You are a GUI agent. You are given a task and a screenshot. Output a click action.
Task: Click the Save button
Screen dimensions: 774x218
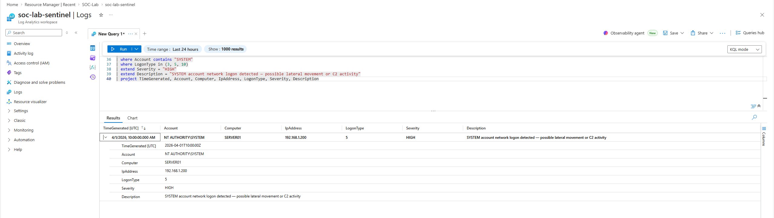pos(671,33)
